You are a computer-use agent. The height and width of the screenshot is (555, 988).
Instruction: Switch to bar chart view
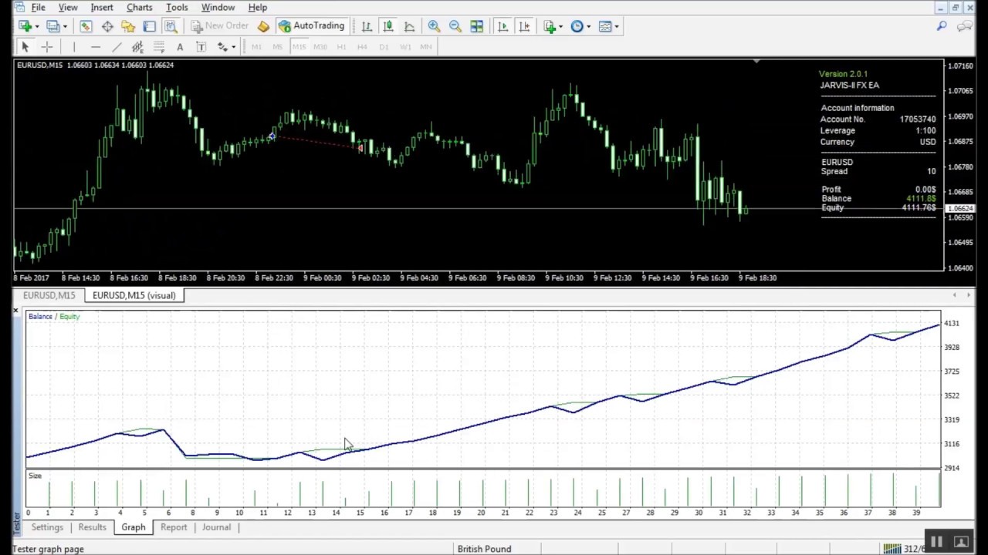[367, 26]
